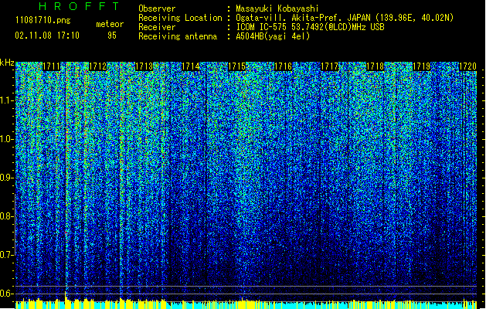The image size is (486, 309).
Task: Click the 1715 time marker
Action: tap(236, 66)
